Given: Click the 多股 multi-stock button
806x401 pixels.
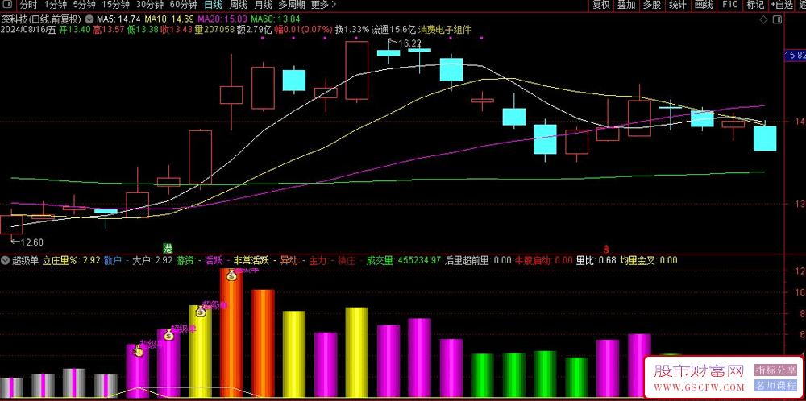Looking at the screenshot, I should tap(652, 5).
